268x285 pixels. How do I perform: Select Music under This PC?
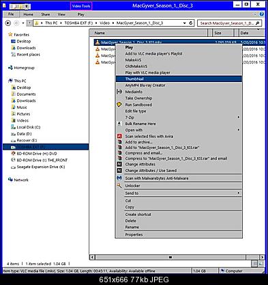tap(22, 107)
